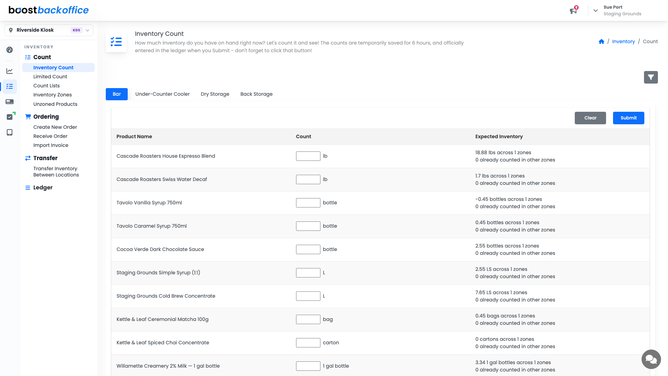668x376 pixels.
Task: Click the Ledger lines icon
Action: [x=28, y=188]
